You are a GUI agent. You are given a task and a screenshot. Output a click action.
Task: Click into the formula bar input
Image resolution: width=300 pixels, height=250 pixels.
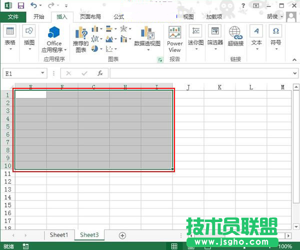(x=201, y=73)
